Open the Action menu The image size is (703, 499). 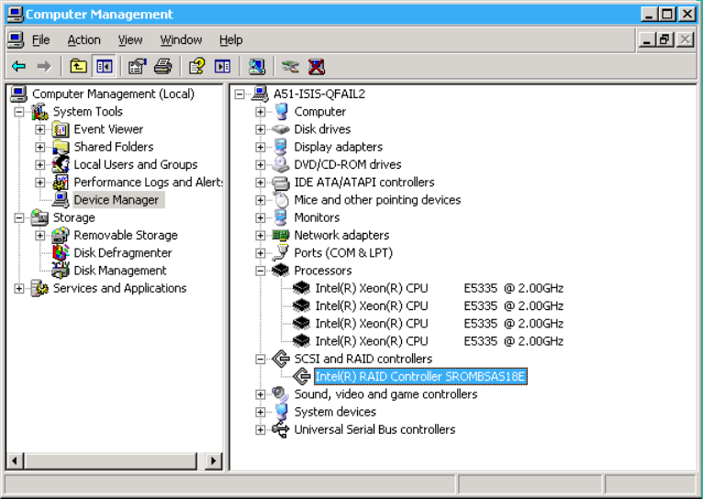point(84,40)
